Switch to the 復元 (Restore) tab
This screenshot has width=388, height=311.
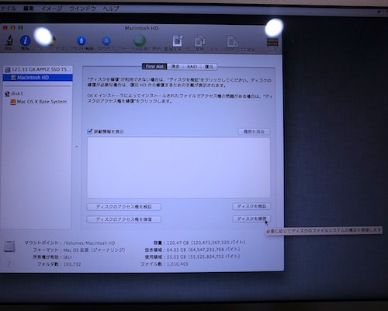209,67
